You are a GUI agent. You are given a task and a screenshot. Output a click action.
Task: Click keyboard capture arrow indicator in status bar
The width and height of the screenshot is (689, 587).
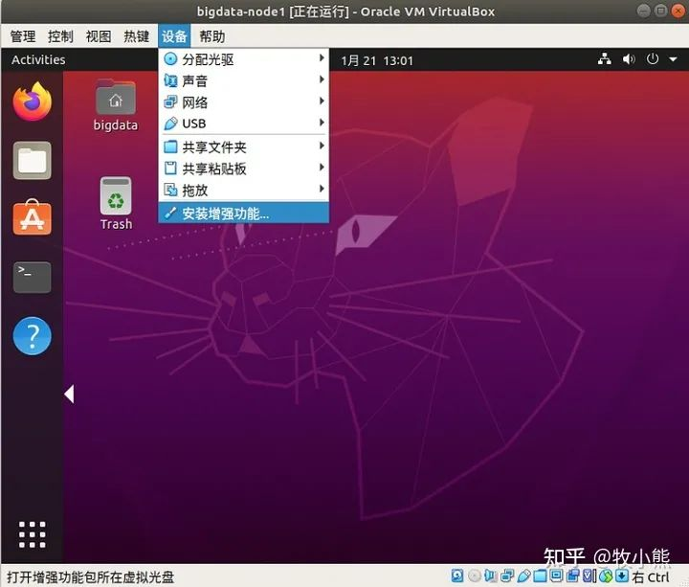tap(622, 576)
